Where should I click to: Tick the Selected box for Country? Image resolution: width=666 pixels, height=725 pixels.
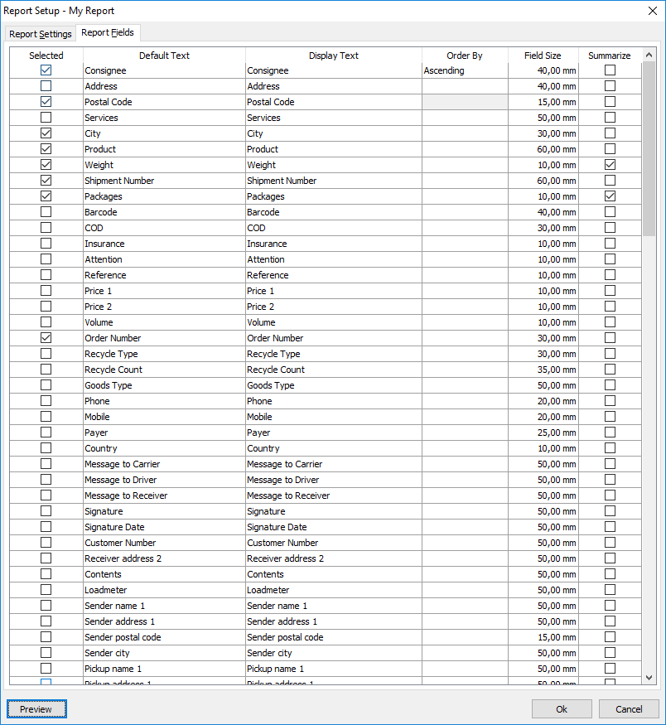(x=46, y=448)
